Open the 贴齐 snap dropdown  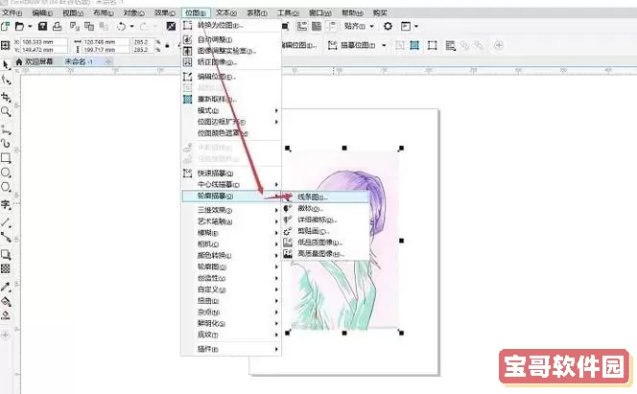[x=359, y=27]
